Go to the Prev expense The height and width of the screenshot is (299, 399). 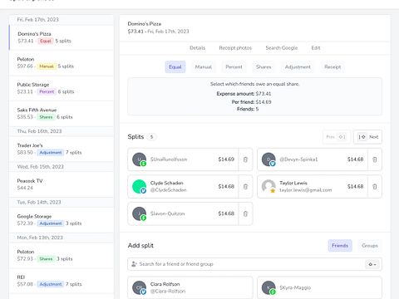[337, 137]
